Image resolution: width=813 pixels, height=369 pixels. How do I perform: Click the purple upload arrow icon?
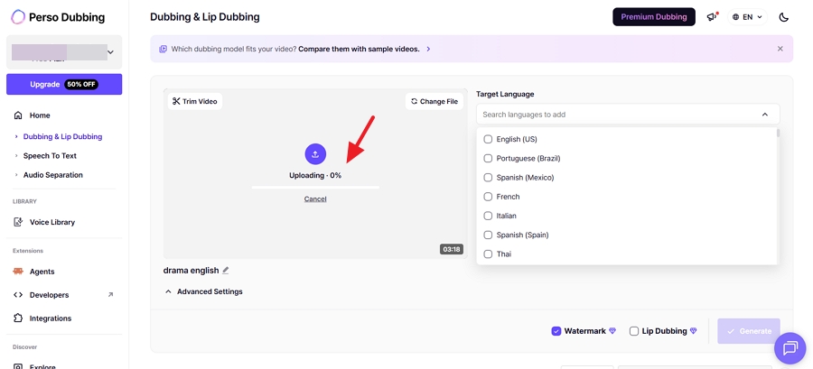(315, 153)
